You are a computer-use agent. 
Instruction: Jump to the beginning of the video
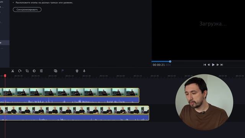pyautogui.click(x=204, y=65)
